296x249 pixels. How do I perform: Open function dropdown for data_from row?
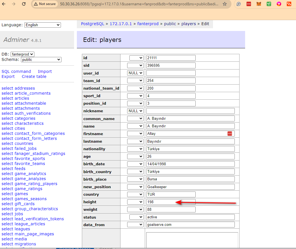point(135,224)
